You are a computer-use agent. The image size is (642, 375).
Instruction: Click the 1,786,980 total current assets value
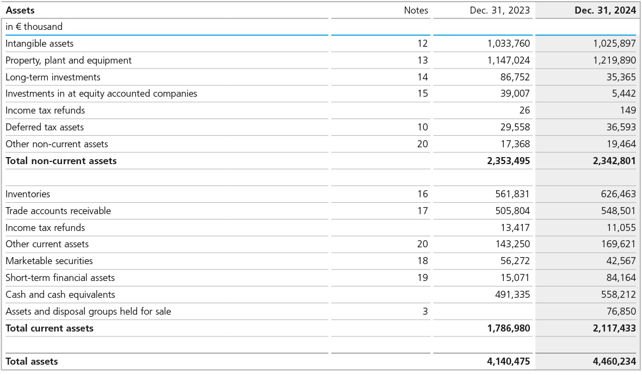(508, 328)
